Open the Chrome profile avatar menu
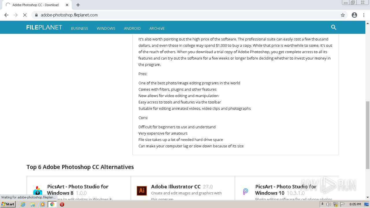Image resolution: width=370 pixels, height=208 pixels. tap(354, 15)
